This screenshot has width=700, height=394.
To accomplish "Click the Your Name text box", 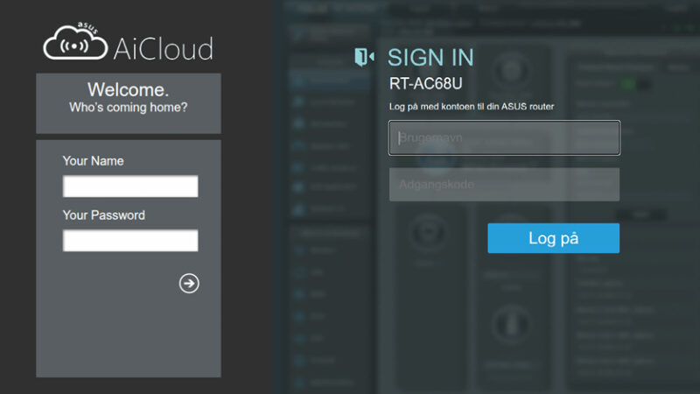I will click(x=130, y=186).
